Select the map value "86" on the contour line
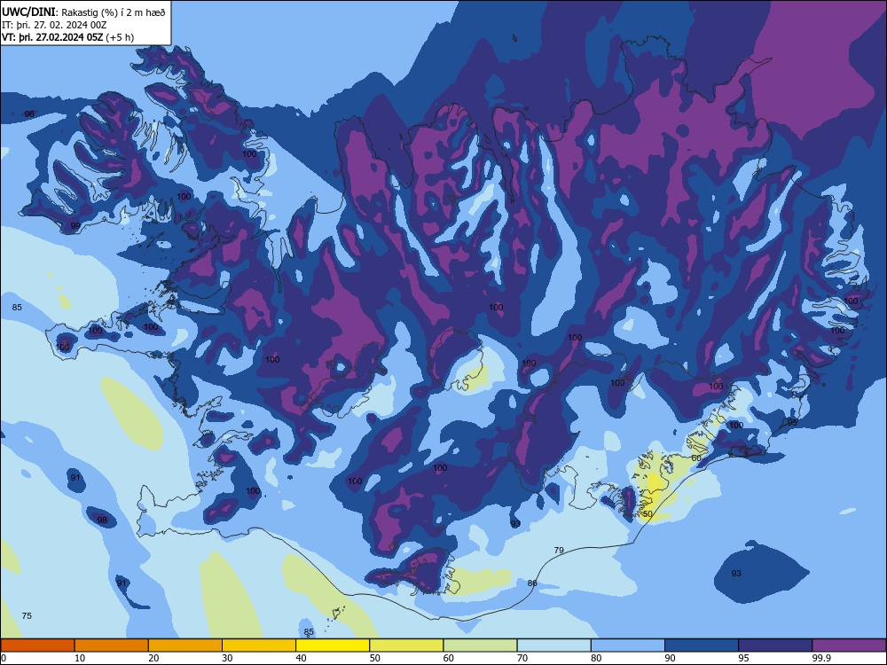The width and height of the screenshot is (887, 665). pos(532,583)
